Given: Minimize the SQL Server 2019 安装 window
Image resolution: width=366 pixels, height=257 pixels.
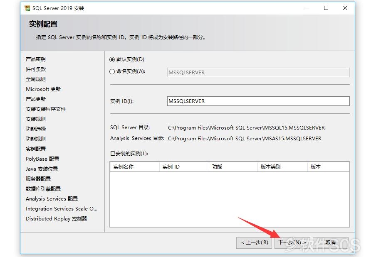Looking at the screenshot, I should (x=307, y=8).
